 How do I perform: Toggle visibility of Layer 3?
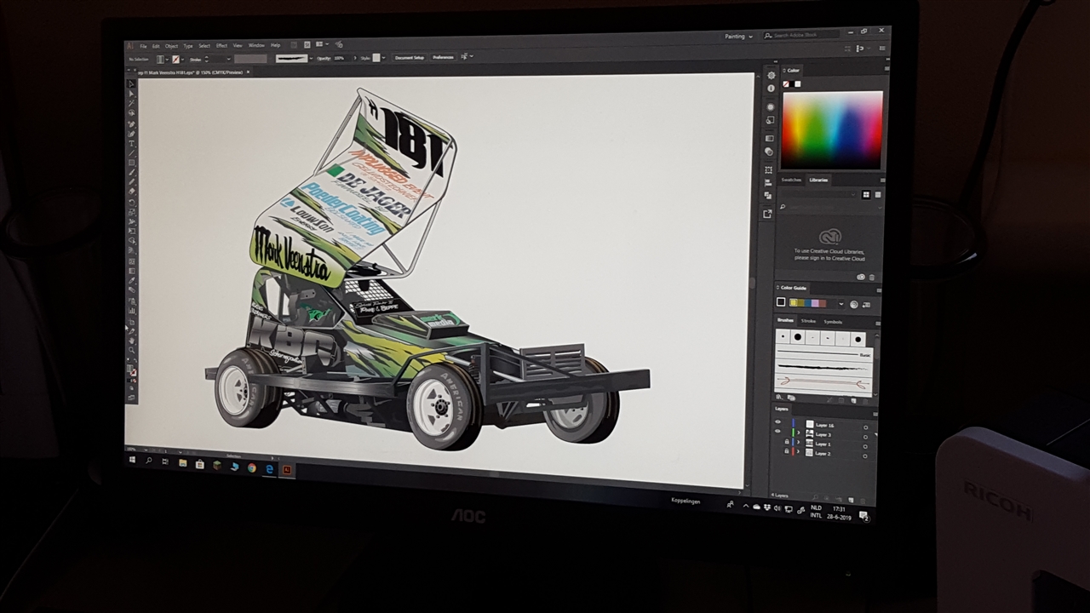(x=777, y=431)
